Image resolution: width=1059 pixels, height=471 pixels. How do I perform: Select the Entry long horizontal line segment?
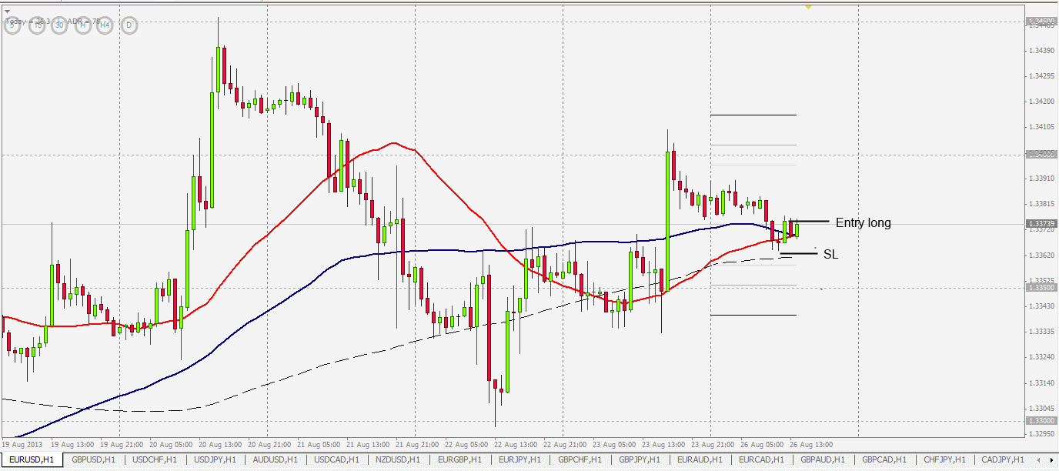[810, 222]
